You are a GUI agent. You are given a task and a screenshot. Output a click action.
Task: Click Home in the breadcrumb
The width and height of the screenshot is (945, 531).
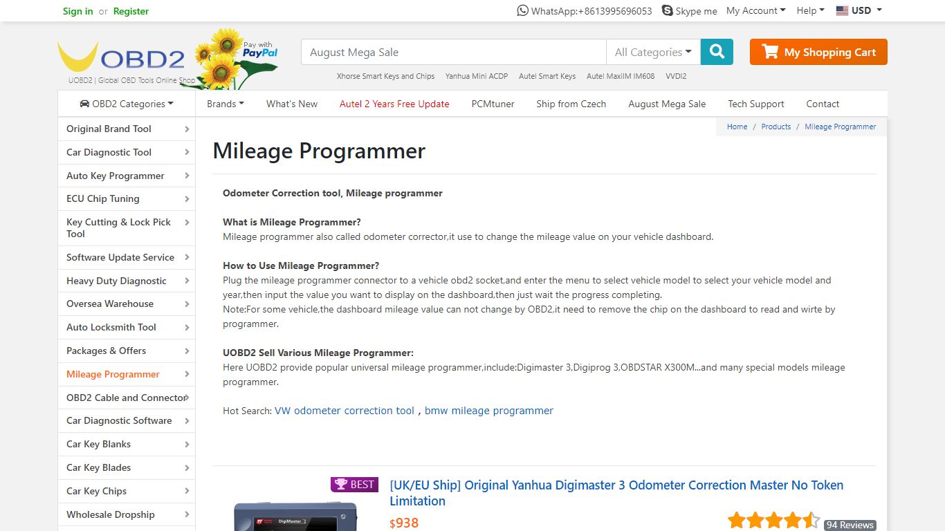[737, 127]
